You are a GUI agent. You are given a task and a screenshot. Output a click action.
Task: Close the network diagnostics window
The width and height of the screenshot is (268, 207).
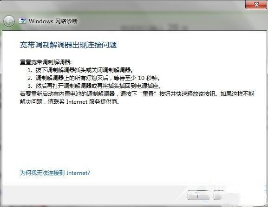pos(256,5)
